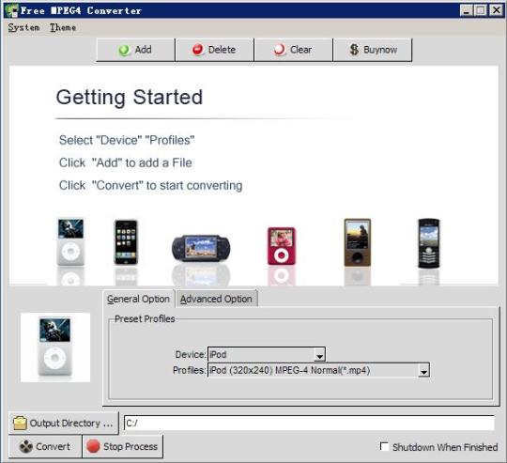Click the Buynow button with dollar icon
This screenshot has width=507, height=463.
pyautogui.click(x=373, y=50)
